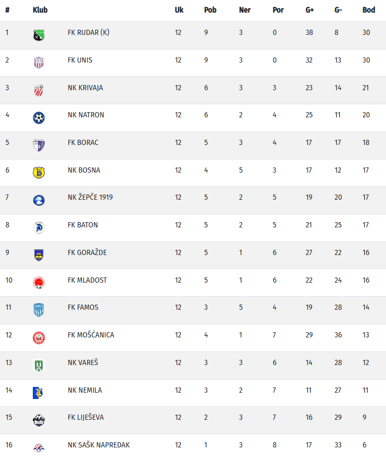This screenshot has width=386, height=461.
Task: Click the NK Vareš green crest
Action: click(39, 365)
